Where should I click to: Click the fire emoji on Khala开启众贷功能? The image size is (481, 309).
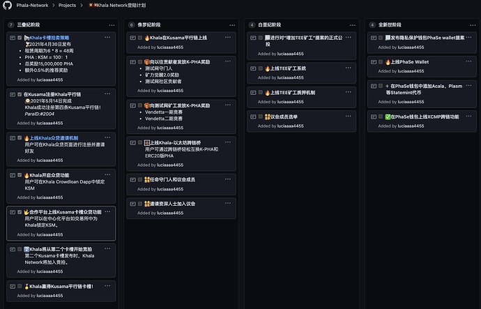tap(26, 175)
